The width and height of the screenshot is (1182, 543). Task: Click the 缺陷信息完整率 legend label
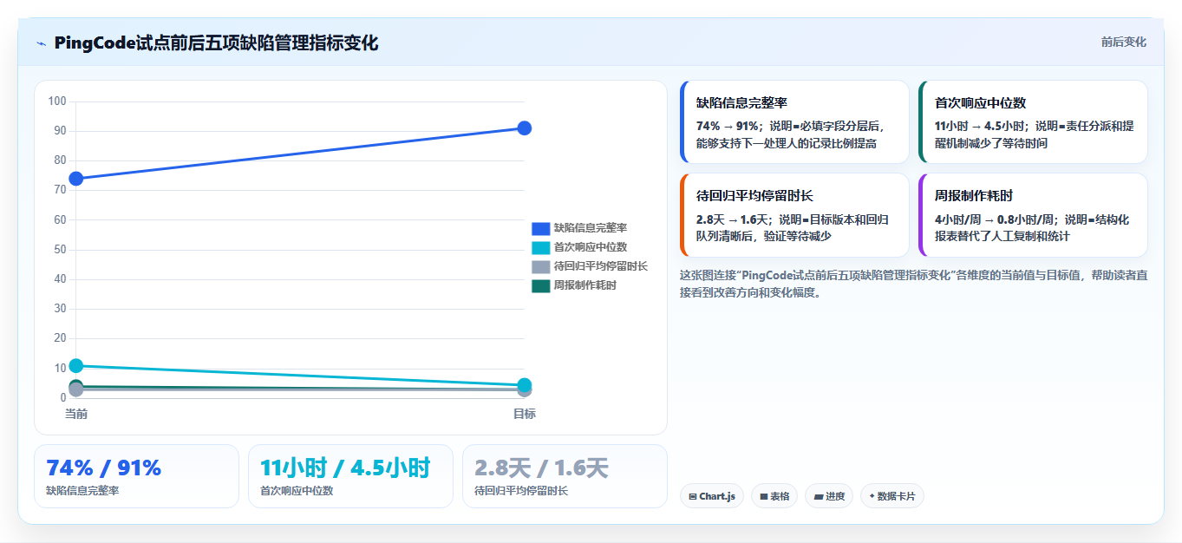coord(591,228)
